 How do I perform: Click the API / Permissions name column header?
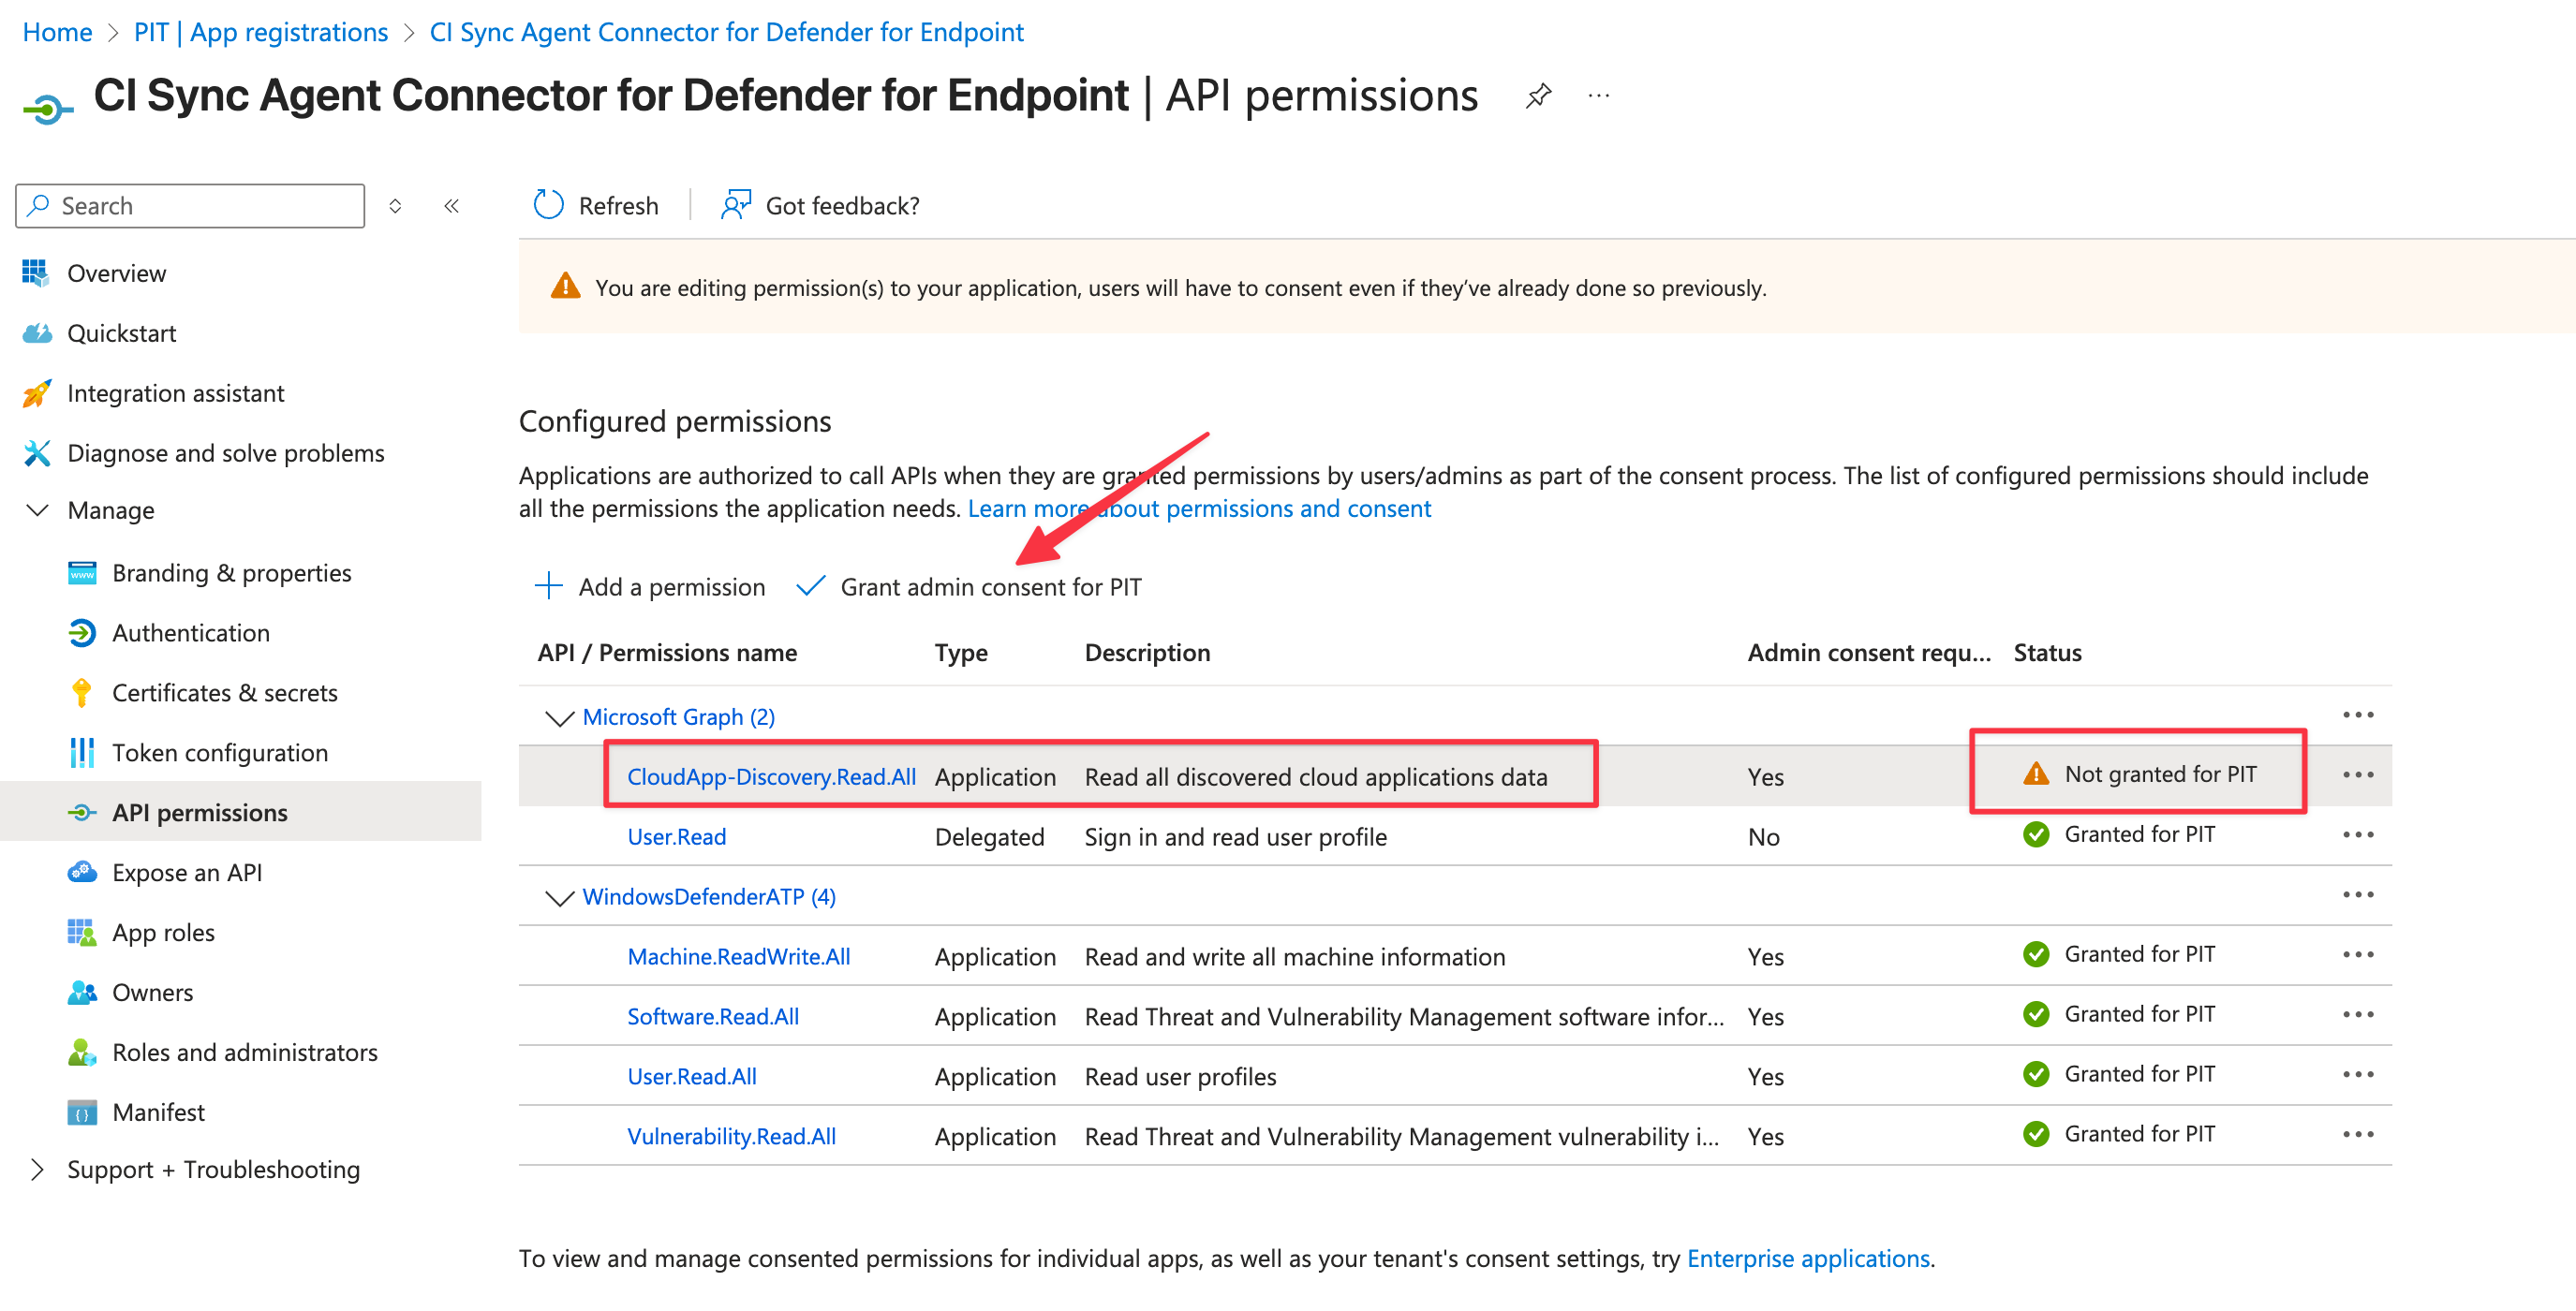[667, 653]
